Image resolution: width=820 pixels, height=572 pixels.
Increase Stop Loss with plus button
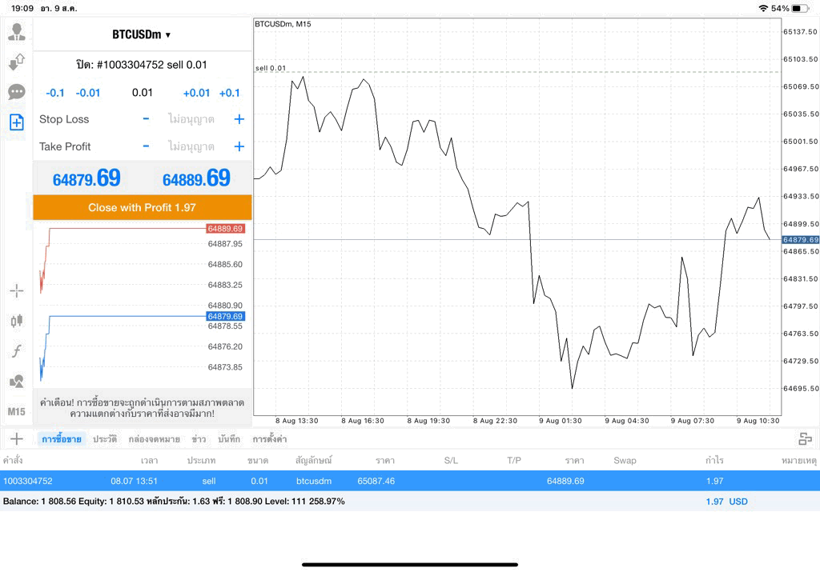point(239,119)
